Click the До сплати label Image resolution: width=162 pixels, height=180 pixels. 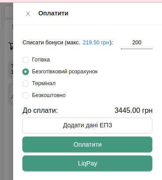tap(40, 110)
